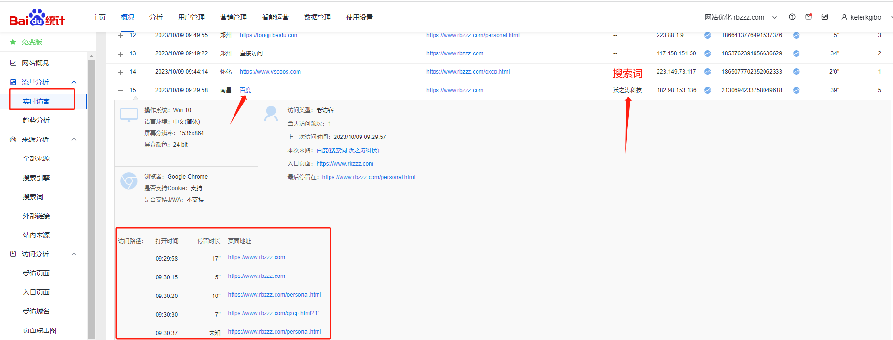Open the https://tongji.baidu.com source link
The height and width of the screenshot is (340, 893).
(269, 35)
